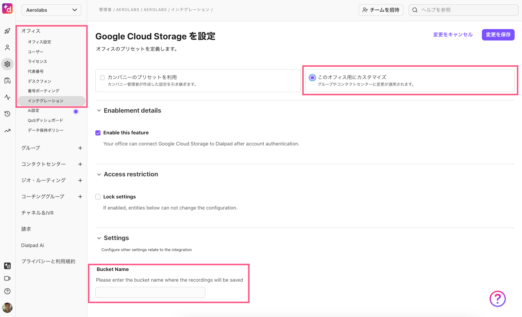Image resolution: width=522 pixels, height=317 pixels.
Task: Open ライセンス in the sidebar
Action: click(x=37, y=61)
